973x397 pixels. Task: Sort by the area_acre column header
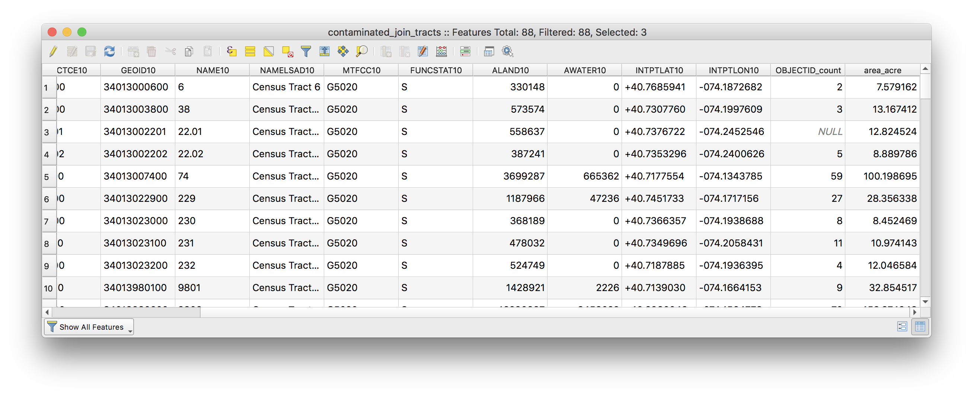[882, 70]
